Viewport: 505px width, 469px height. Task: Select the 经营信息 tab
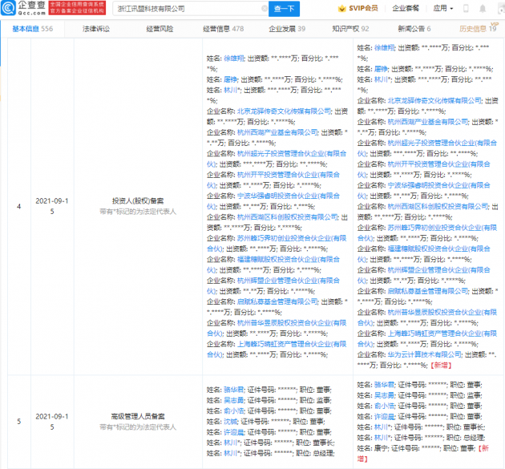click(x=222, y=28)
